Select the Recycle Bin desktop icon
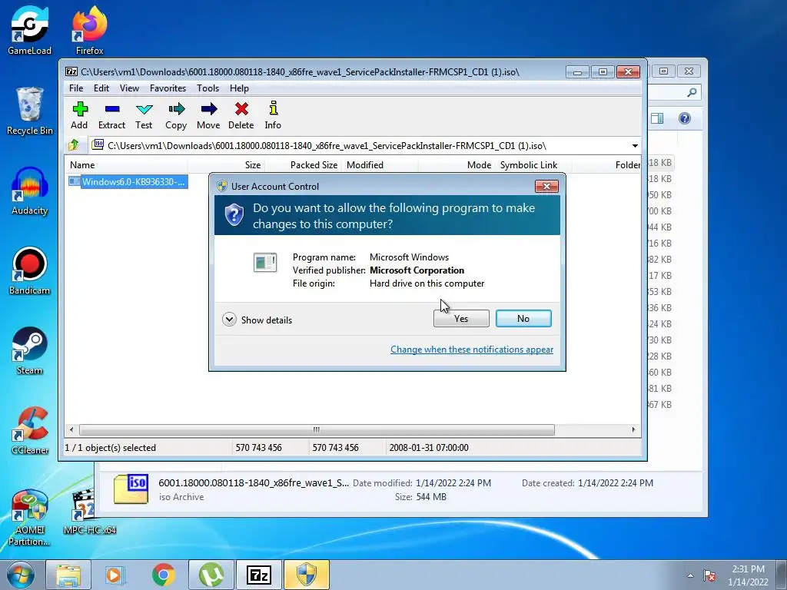This screenshot has width=787, height=590. click(30, 111)
